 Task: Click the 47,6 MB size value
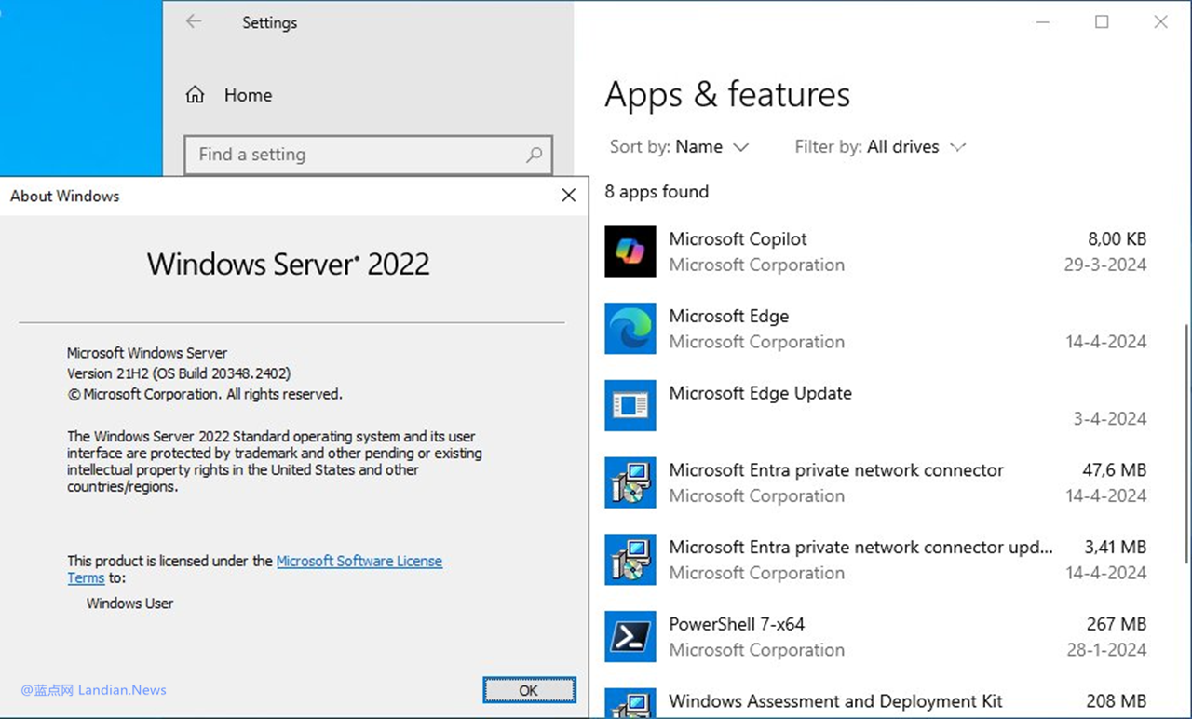1115,470
